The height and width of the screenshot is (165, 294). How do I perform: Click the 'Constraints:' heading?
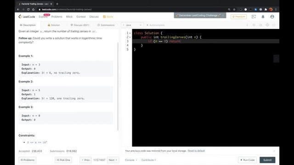point(27,136)
